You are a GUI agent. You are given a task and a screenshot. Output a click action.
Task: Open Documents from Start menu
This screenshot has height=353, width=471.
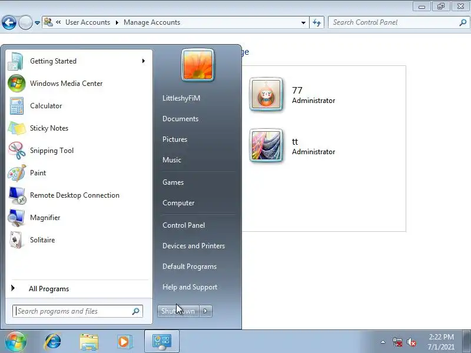(180, 119)
